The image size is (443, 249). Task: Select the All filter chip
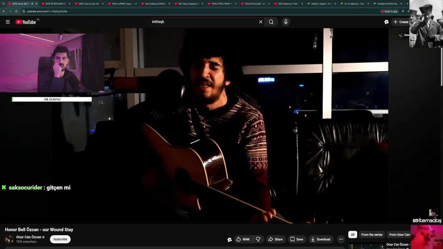coord(353,234)
